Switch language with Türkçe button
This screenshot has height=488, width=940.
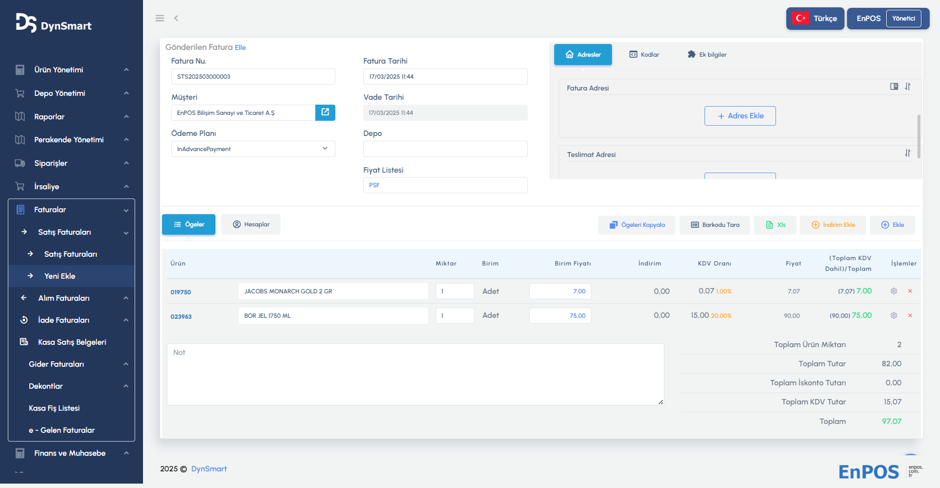tap(815, 19)
